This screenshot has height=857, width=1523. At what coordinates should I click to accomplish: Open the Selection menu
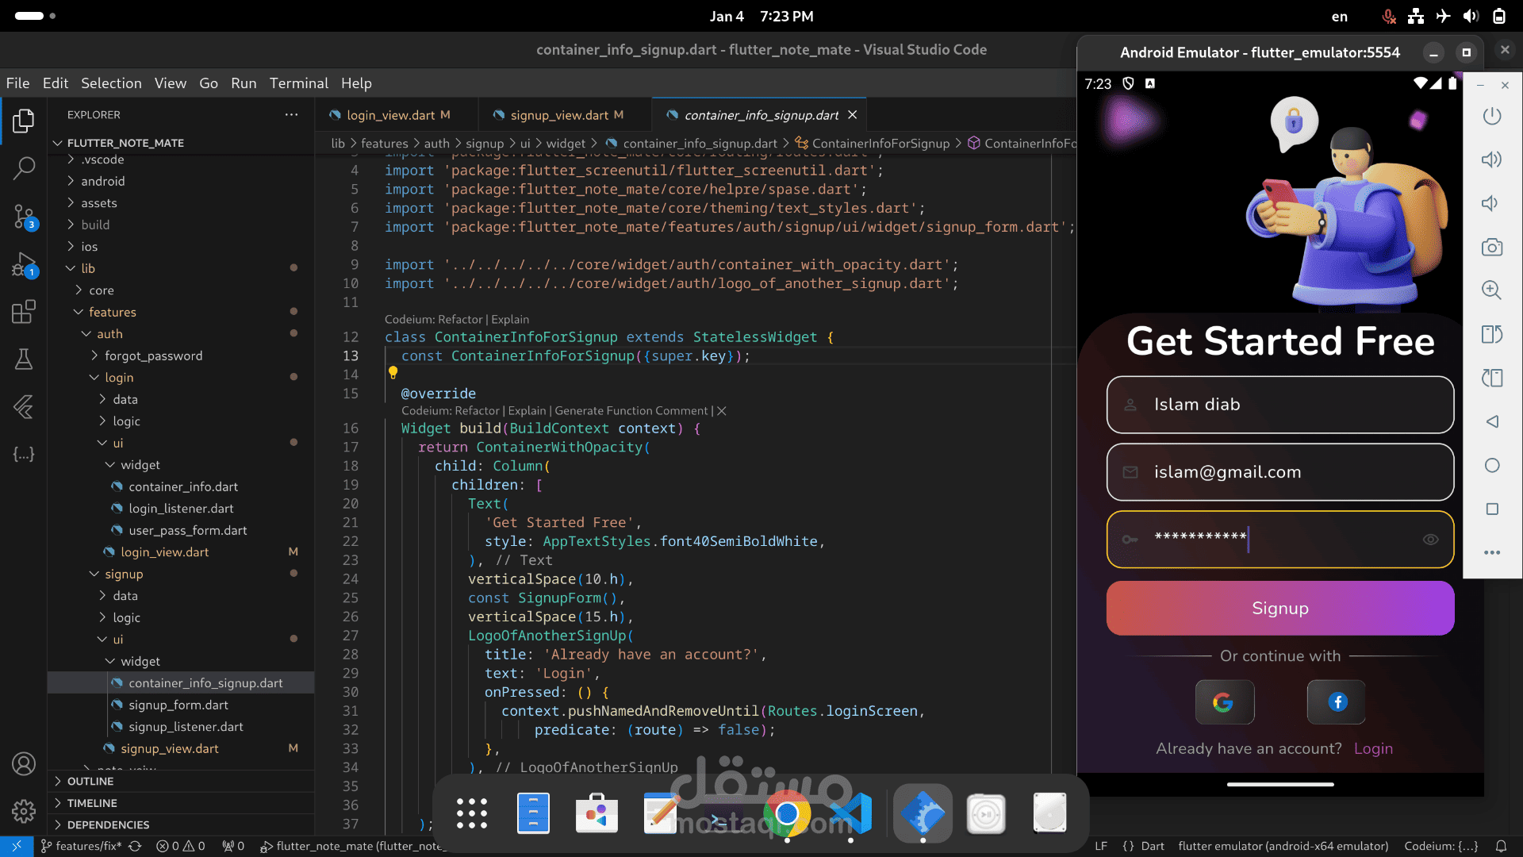[x=111, y=83]
